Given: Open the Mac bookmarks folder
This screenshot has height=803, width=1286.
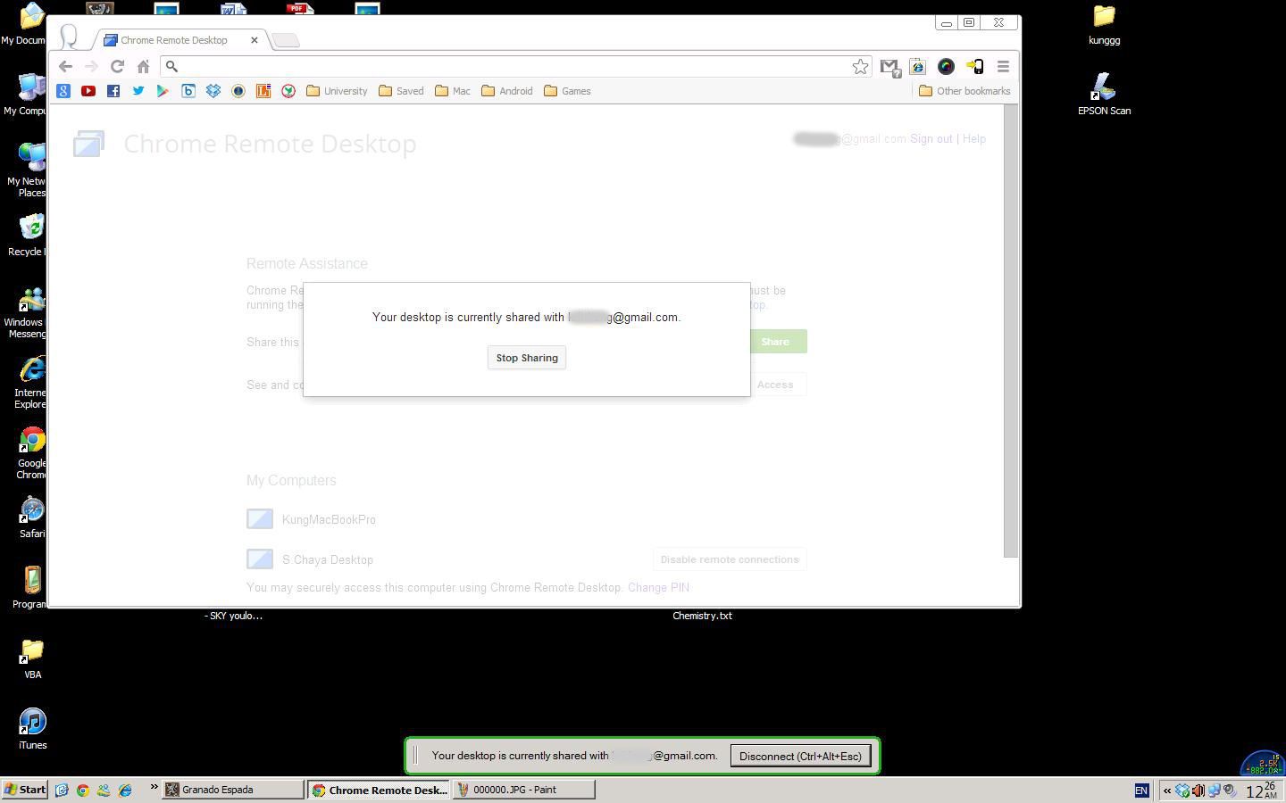Looking at the screenshot, I should 453,91.
